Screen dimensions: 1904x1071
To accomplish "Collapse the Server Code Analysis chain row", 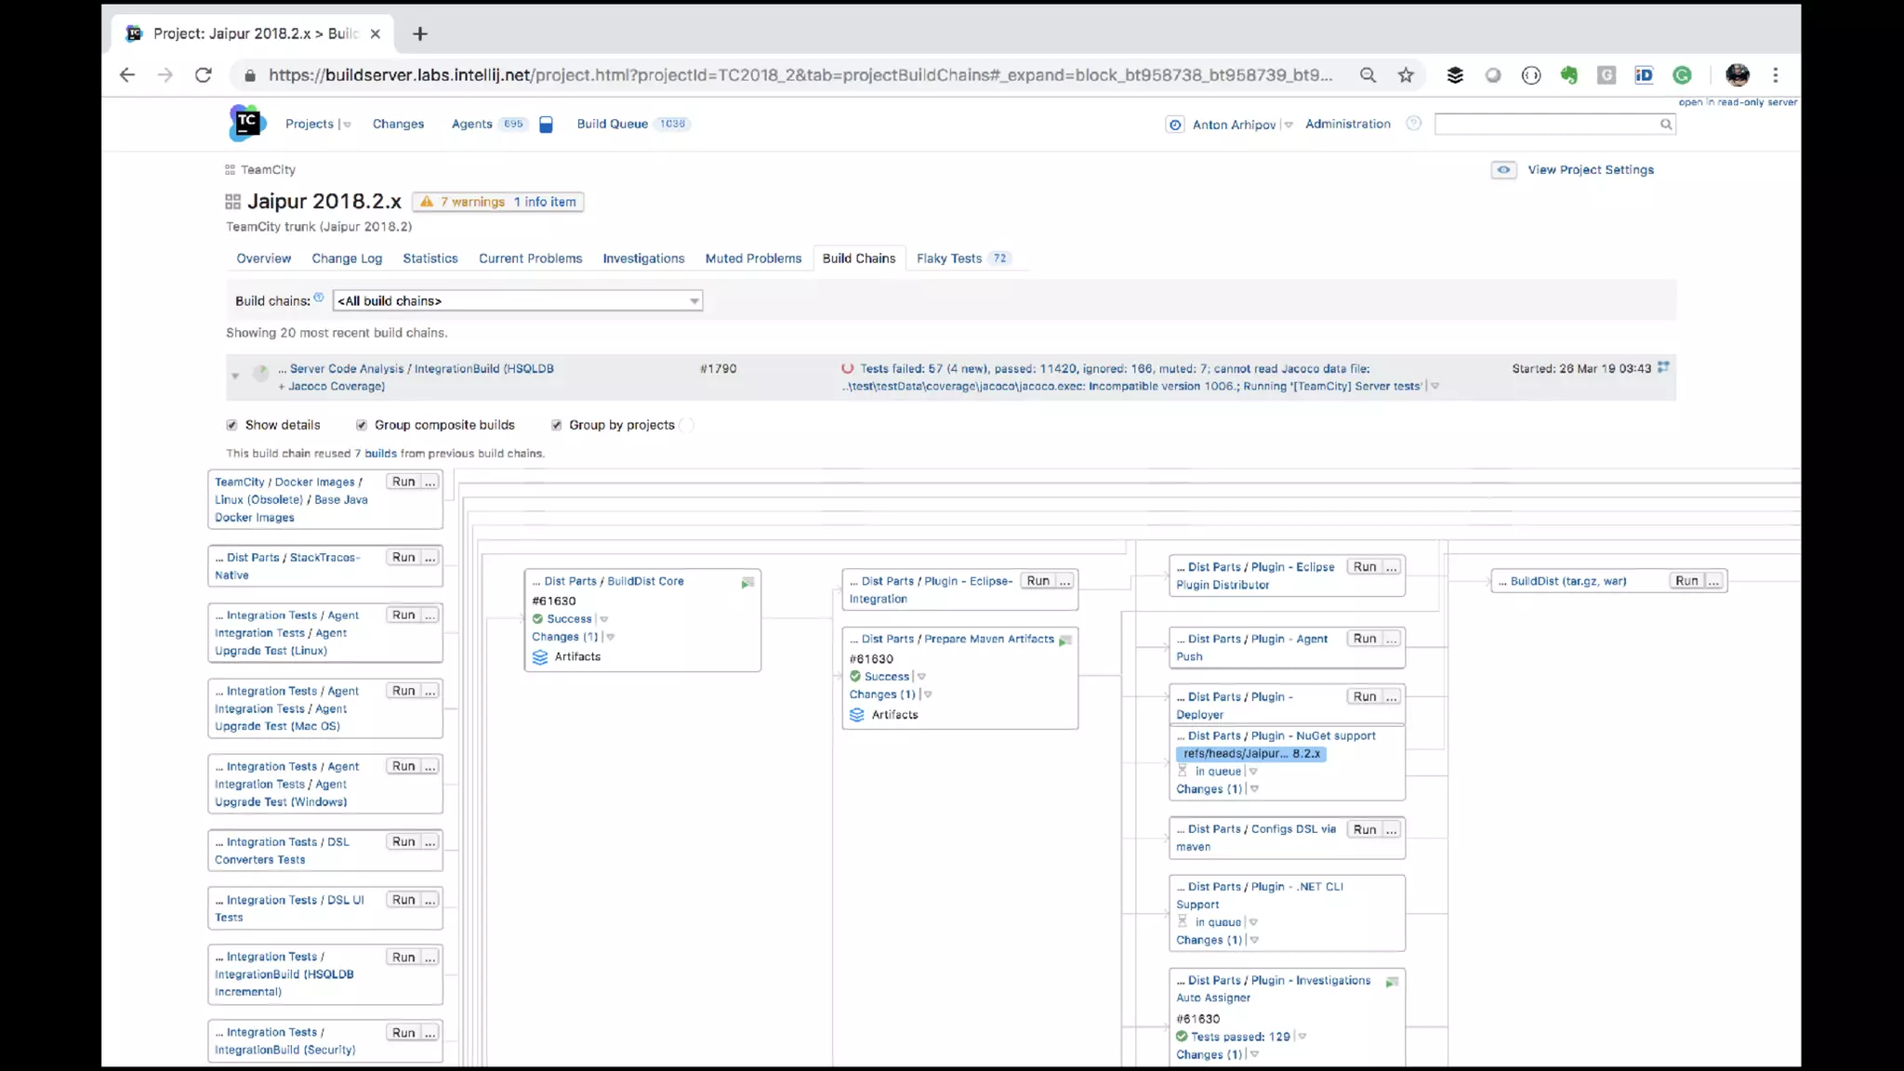I will pyautogui.click(x=235, y=377).
